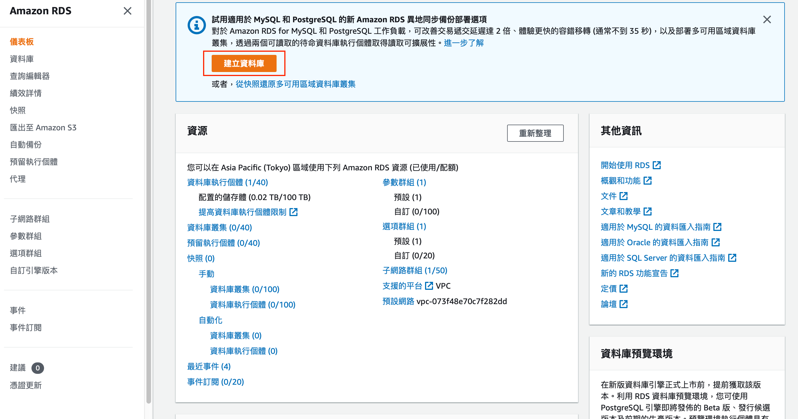Image resolution: width=798 pixels, height=419 pixels.
Task: Click the sidebar vertical scrollbar
Action: click(x=149, y=201)
